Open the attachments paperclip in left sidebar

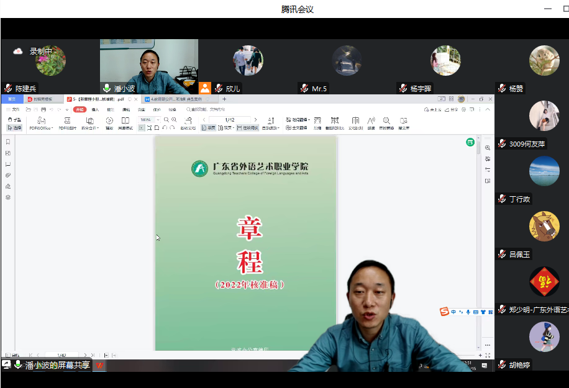tap(8, 175)
